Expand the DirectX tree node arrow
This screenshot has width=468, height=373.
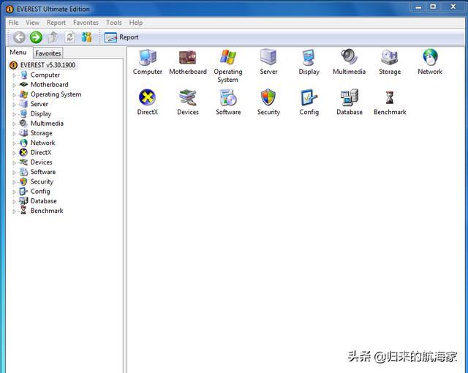point(14,153)
